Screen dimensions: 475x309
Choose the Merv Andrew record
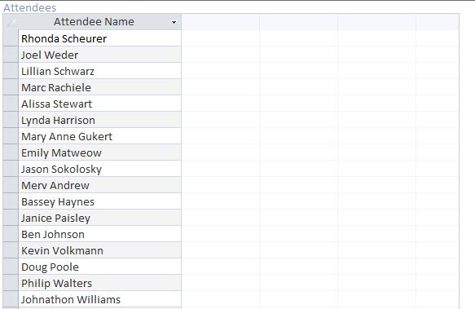point(99,185)
